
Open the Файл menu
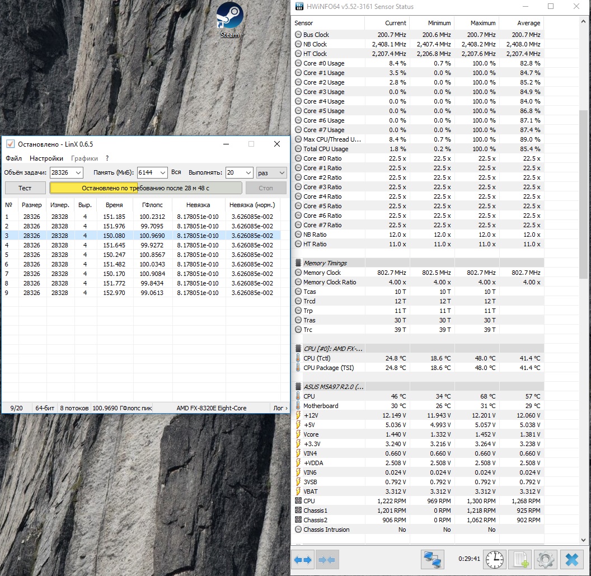tap(14, 158)
